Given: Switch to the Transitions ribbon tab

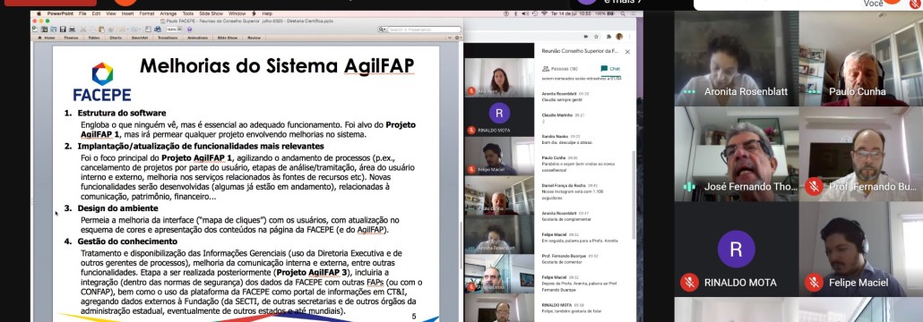Looking at the screenshot, I should [168, 38].
